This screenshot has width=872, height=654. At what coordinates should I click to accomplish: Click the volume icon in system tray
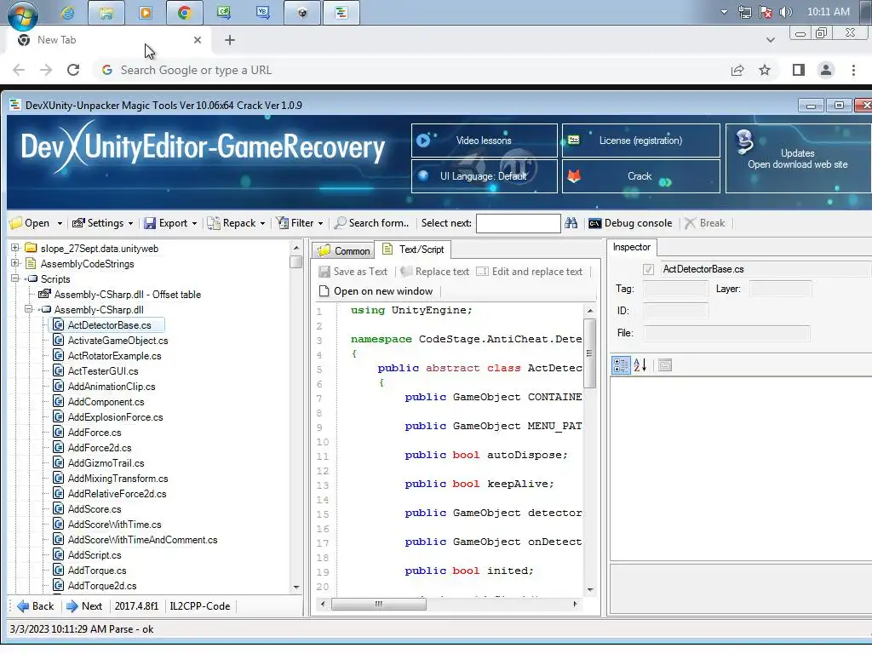tap(785, 12)
